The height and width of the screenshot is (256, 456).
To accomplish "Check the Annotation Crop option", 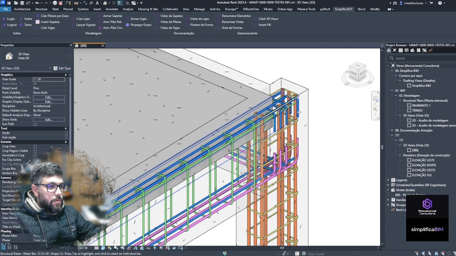I will 35,155.
